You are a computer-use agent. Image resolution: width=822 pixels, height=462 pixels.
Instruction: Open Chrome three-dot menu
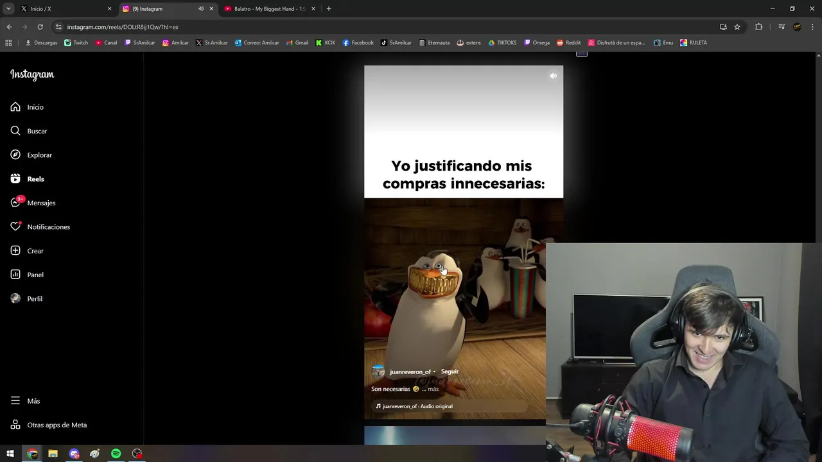click(x=812, y=27)
